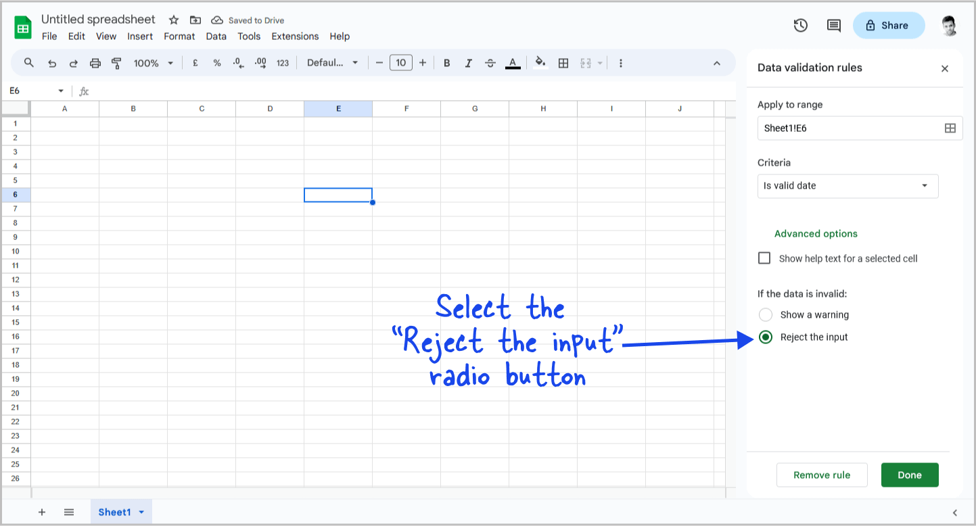The width and height of the screenshot is (976, 526).
Task: Open the comments icon in top bar
Action: coord(833,25)
